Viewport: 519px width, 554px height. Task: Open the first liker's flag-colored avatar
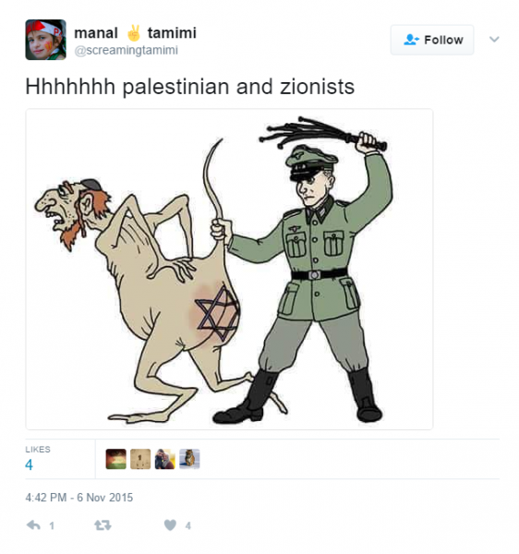point(115,459)
